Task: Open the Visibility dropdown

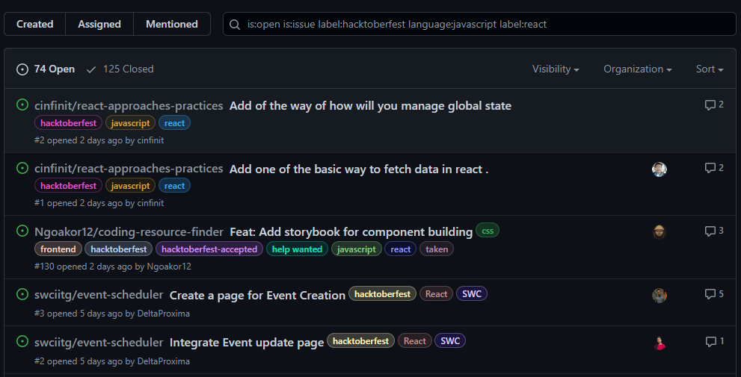Action: [x=556, y=69]
